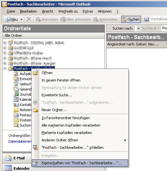Choose In neuem Fenster öffnen
167x171 pixels.
pos(80,80)
